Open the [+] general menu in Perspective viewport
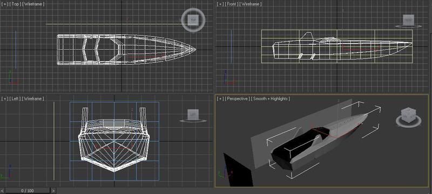 [220, 99]
